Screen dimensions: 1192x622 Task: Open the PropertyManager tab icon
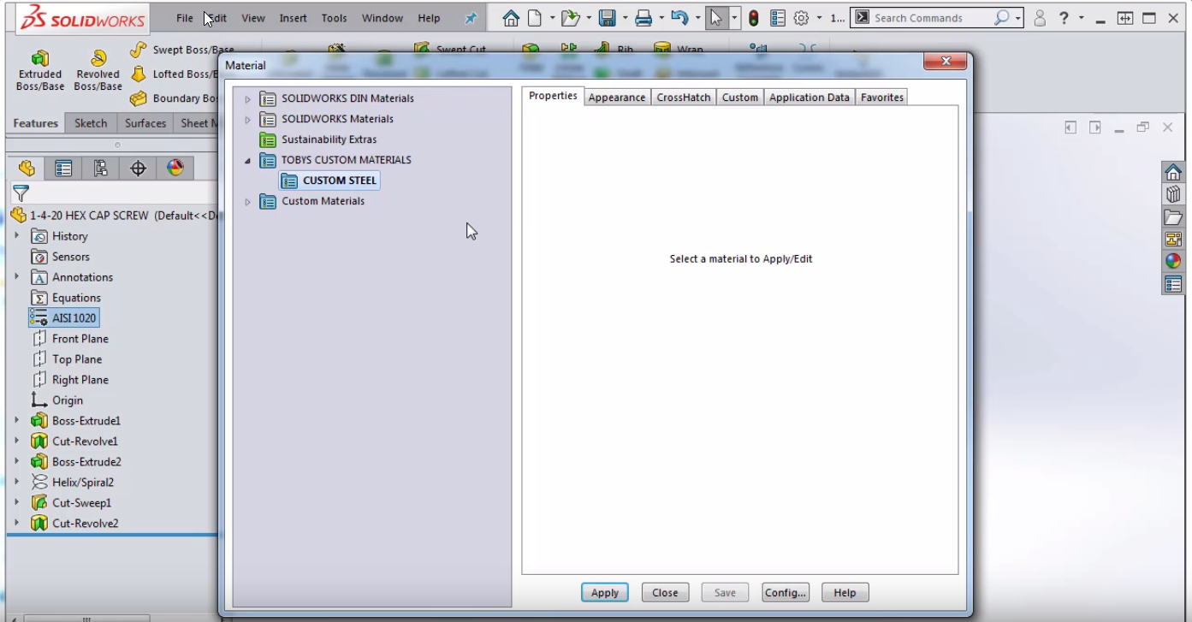[63, 169]
